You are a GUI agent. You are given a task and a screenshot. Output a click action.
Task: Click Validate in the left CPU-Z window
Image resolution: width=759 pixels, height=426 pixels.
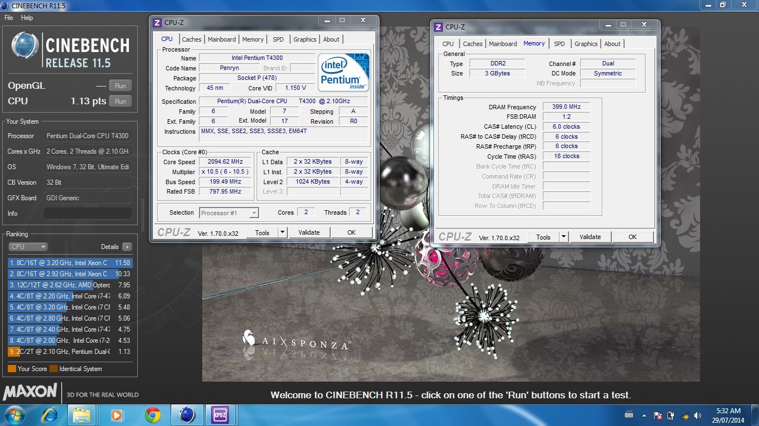click(x=309, y=232)
